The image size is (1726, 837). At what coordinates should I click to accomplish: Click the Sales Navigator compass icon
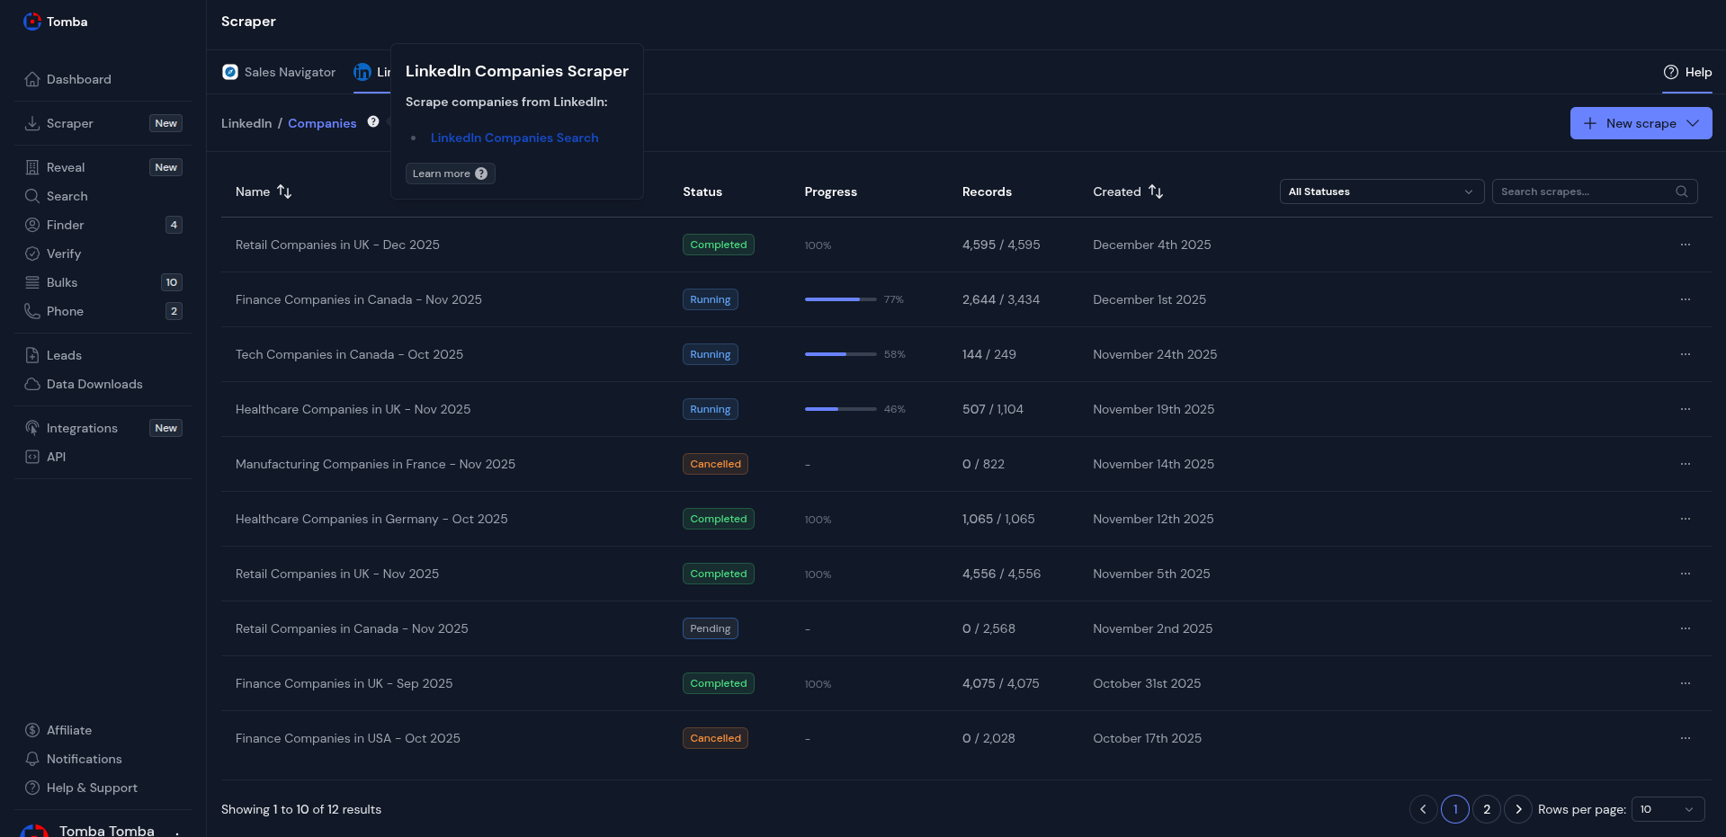click(230, 72)
